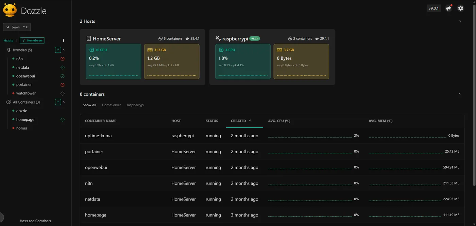Select homepage in the sidebar
The width and height of the screenshot is (476, 226).
pyautogui.click(x=25, y=120)
